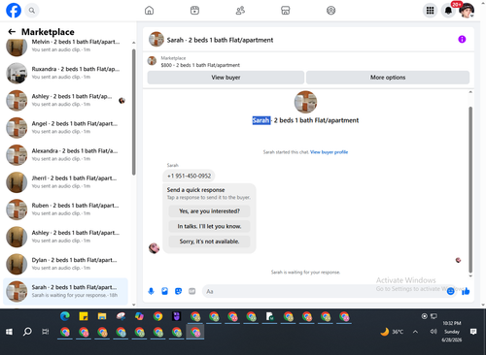The width and height of the screenshot is (486, 355).
Task: Open the Notifications bell icon
Action: tap(448, 11)
